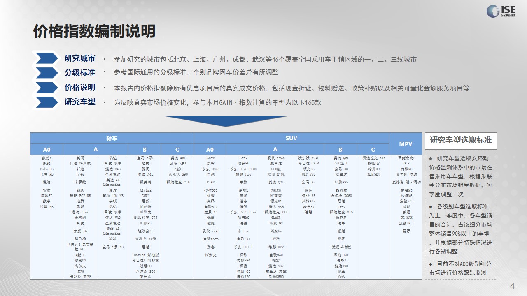527x296 pixels.
Task: Select the MPV column header
Action: pos(406,143)
